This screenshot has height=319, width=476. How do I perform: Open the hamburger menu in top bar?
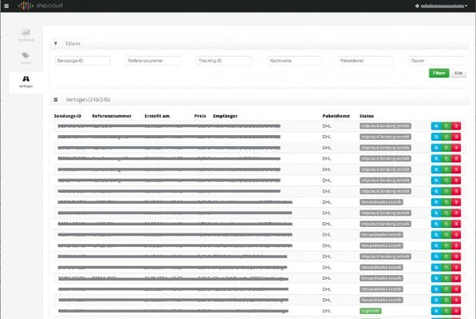(x=6, y=6)
